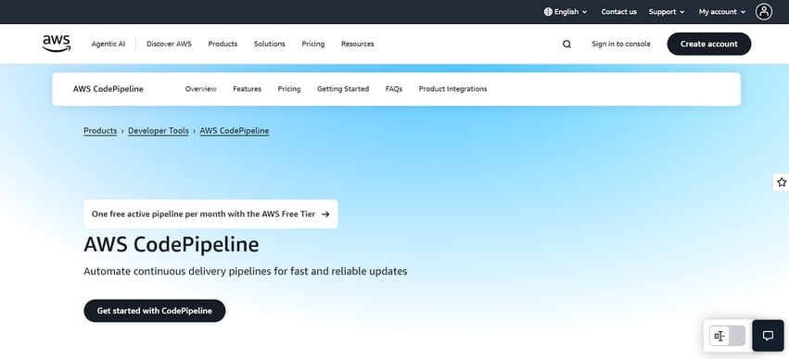Switch to CodePipeline Pricing tab
Viewport: 789px width, 359px height.
coord(289,89)
